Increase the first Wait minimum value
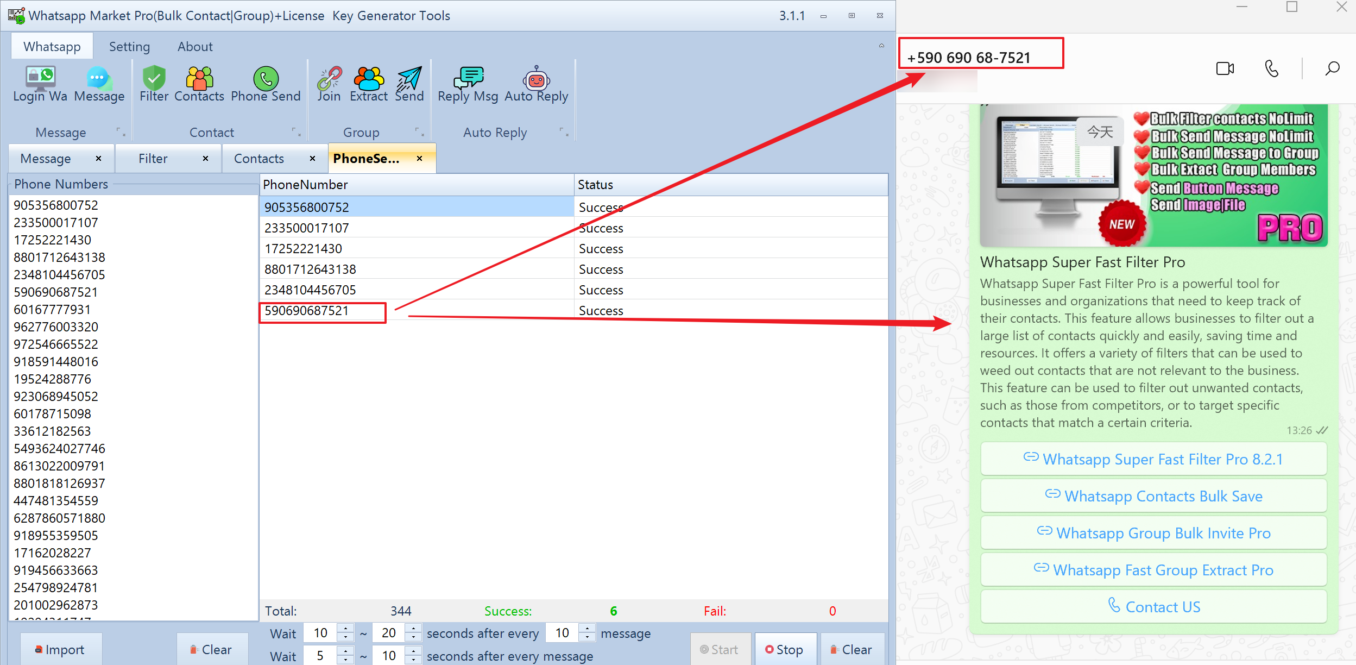This screenshot has height=665, width=1356. 345,628
